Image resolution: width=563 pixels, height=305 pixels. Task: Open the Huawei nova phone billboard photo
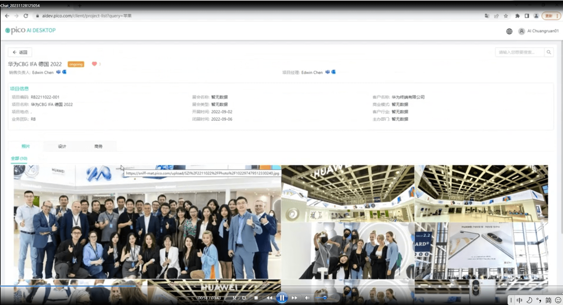481,251
